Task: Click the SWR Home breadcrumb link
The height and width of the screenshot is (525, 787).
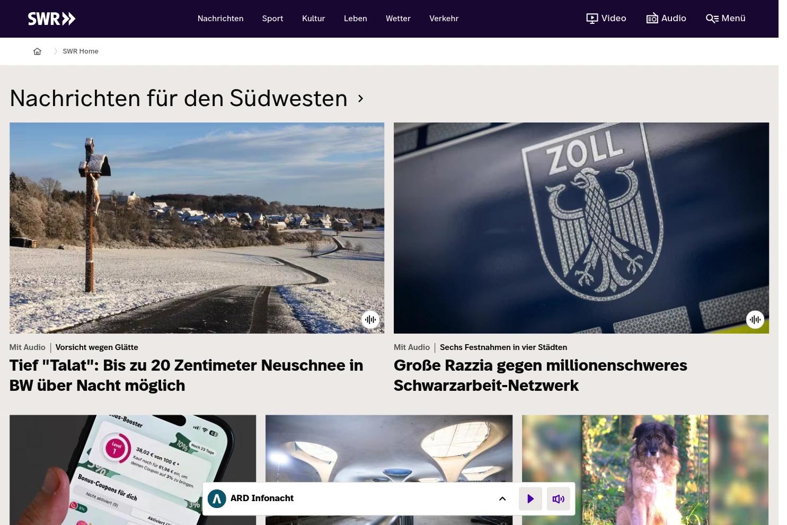Action: pyautogui.click(x=81, y=51)
